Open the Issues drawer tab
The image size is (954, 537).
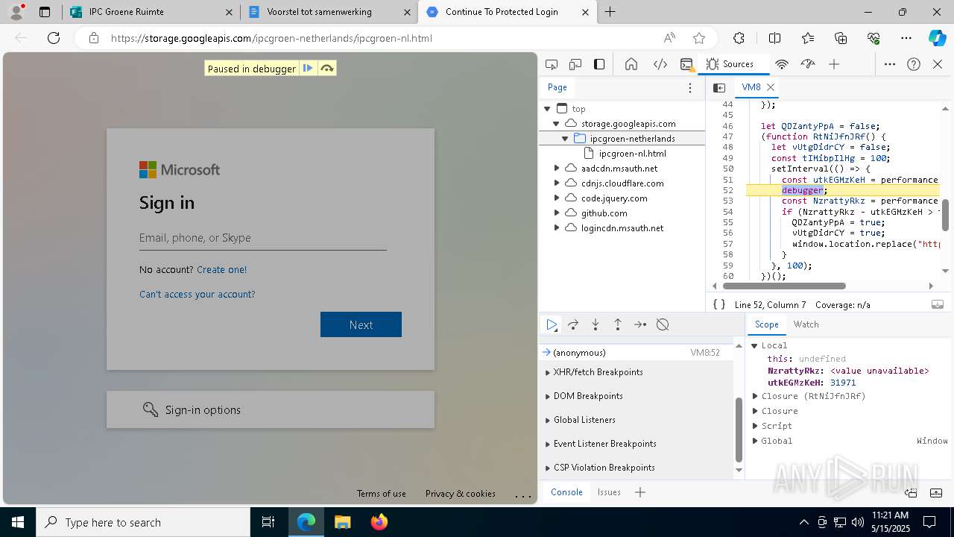[x=609, y=492]
